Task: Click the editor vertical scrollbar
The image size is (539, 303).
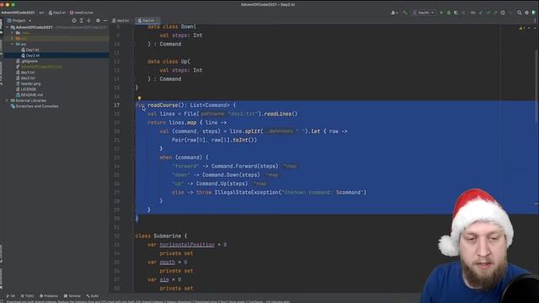Action: [x=536, y=86]
